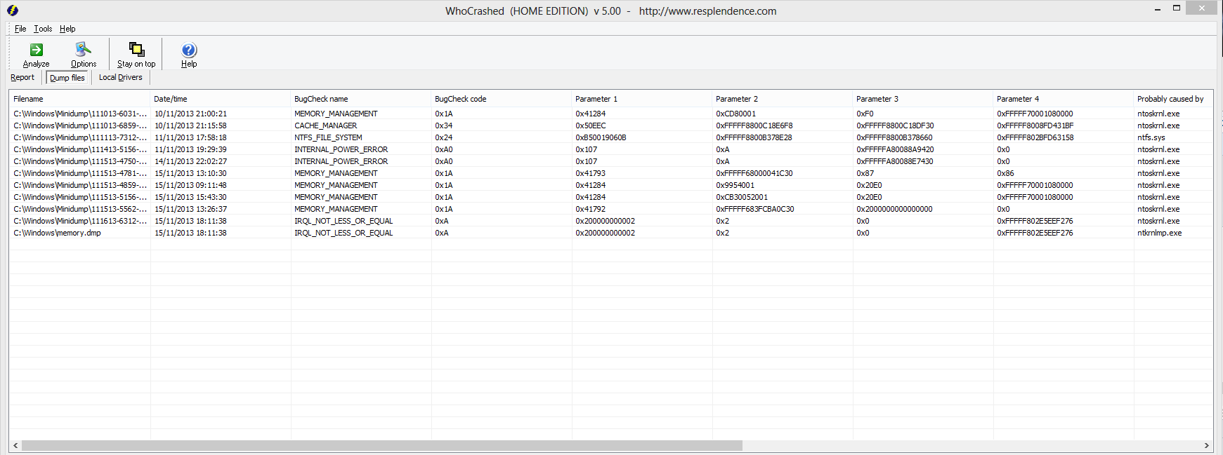
Task: Open the Help menu in menu bar
Action: click(67, 29)
